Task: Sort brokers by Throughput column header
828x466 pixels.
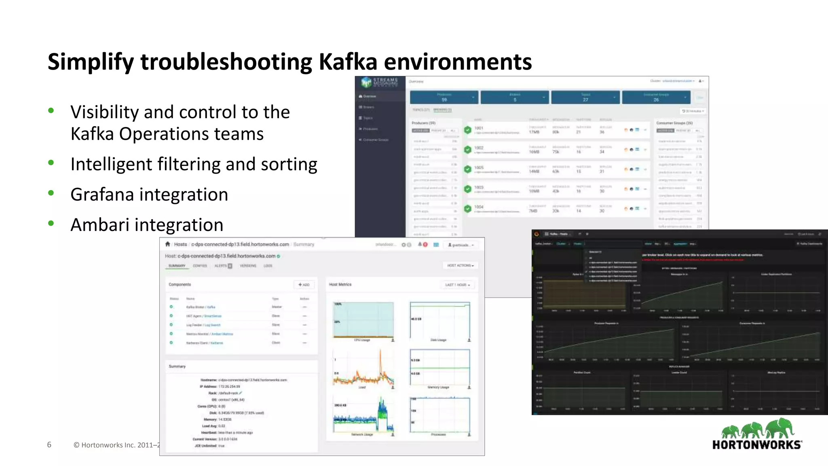Action: coord(538,120)
